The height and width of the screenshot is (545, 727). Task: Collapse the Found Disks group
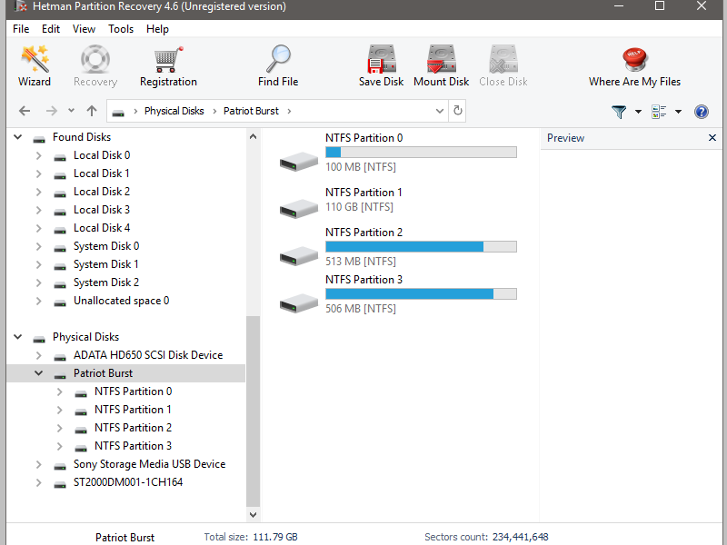pyautogui.click(x=18, y=137)
